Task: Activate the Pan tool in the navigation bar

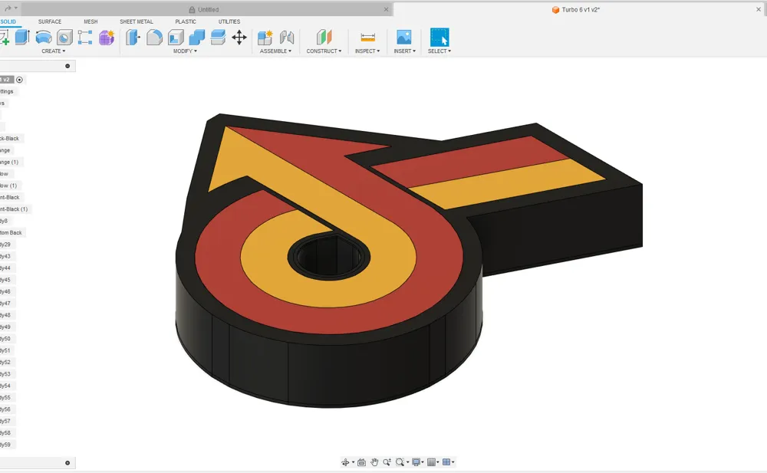Action: pos(374,462)
